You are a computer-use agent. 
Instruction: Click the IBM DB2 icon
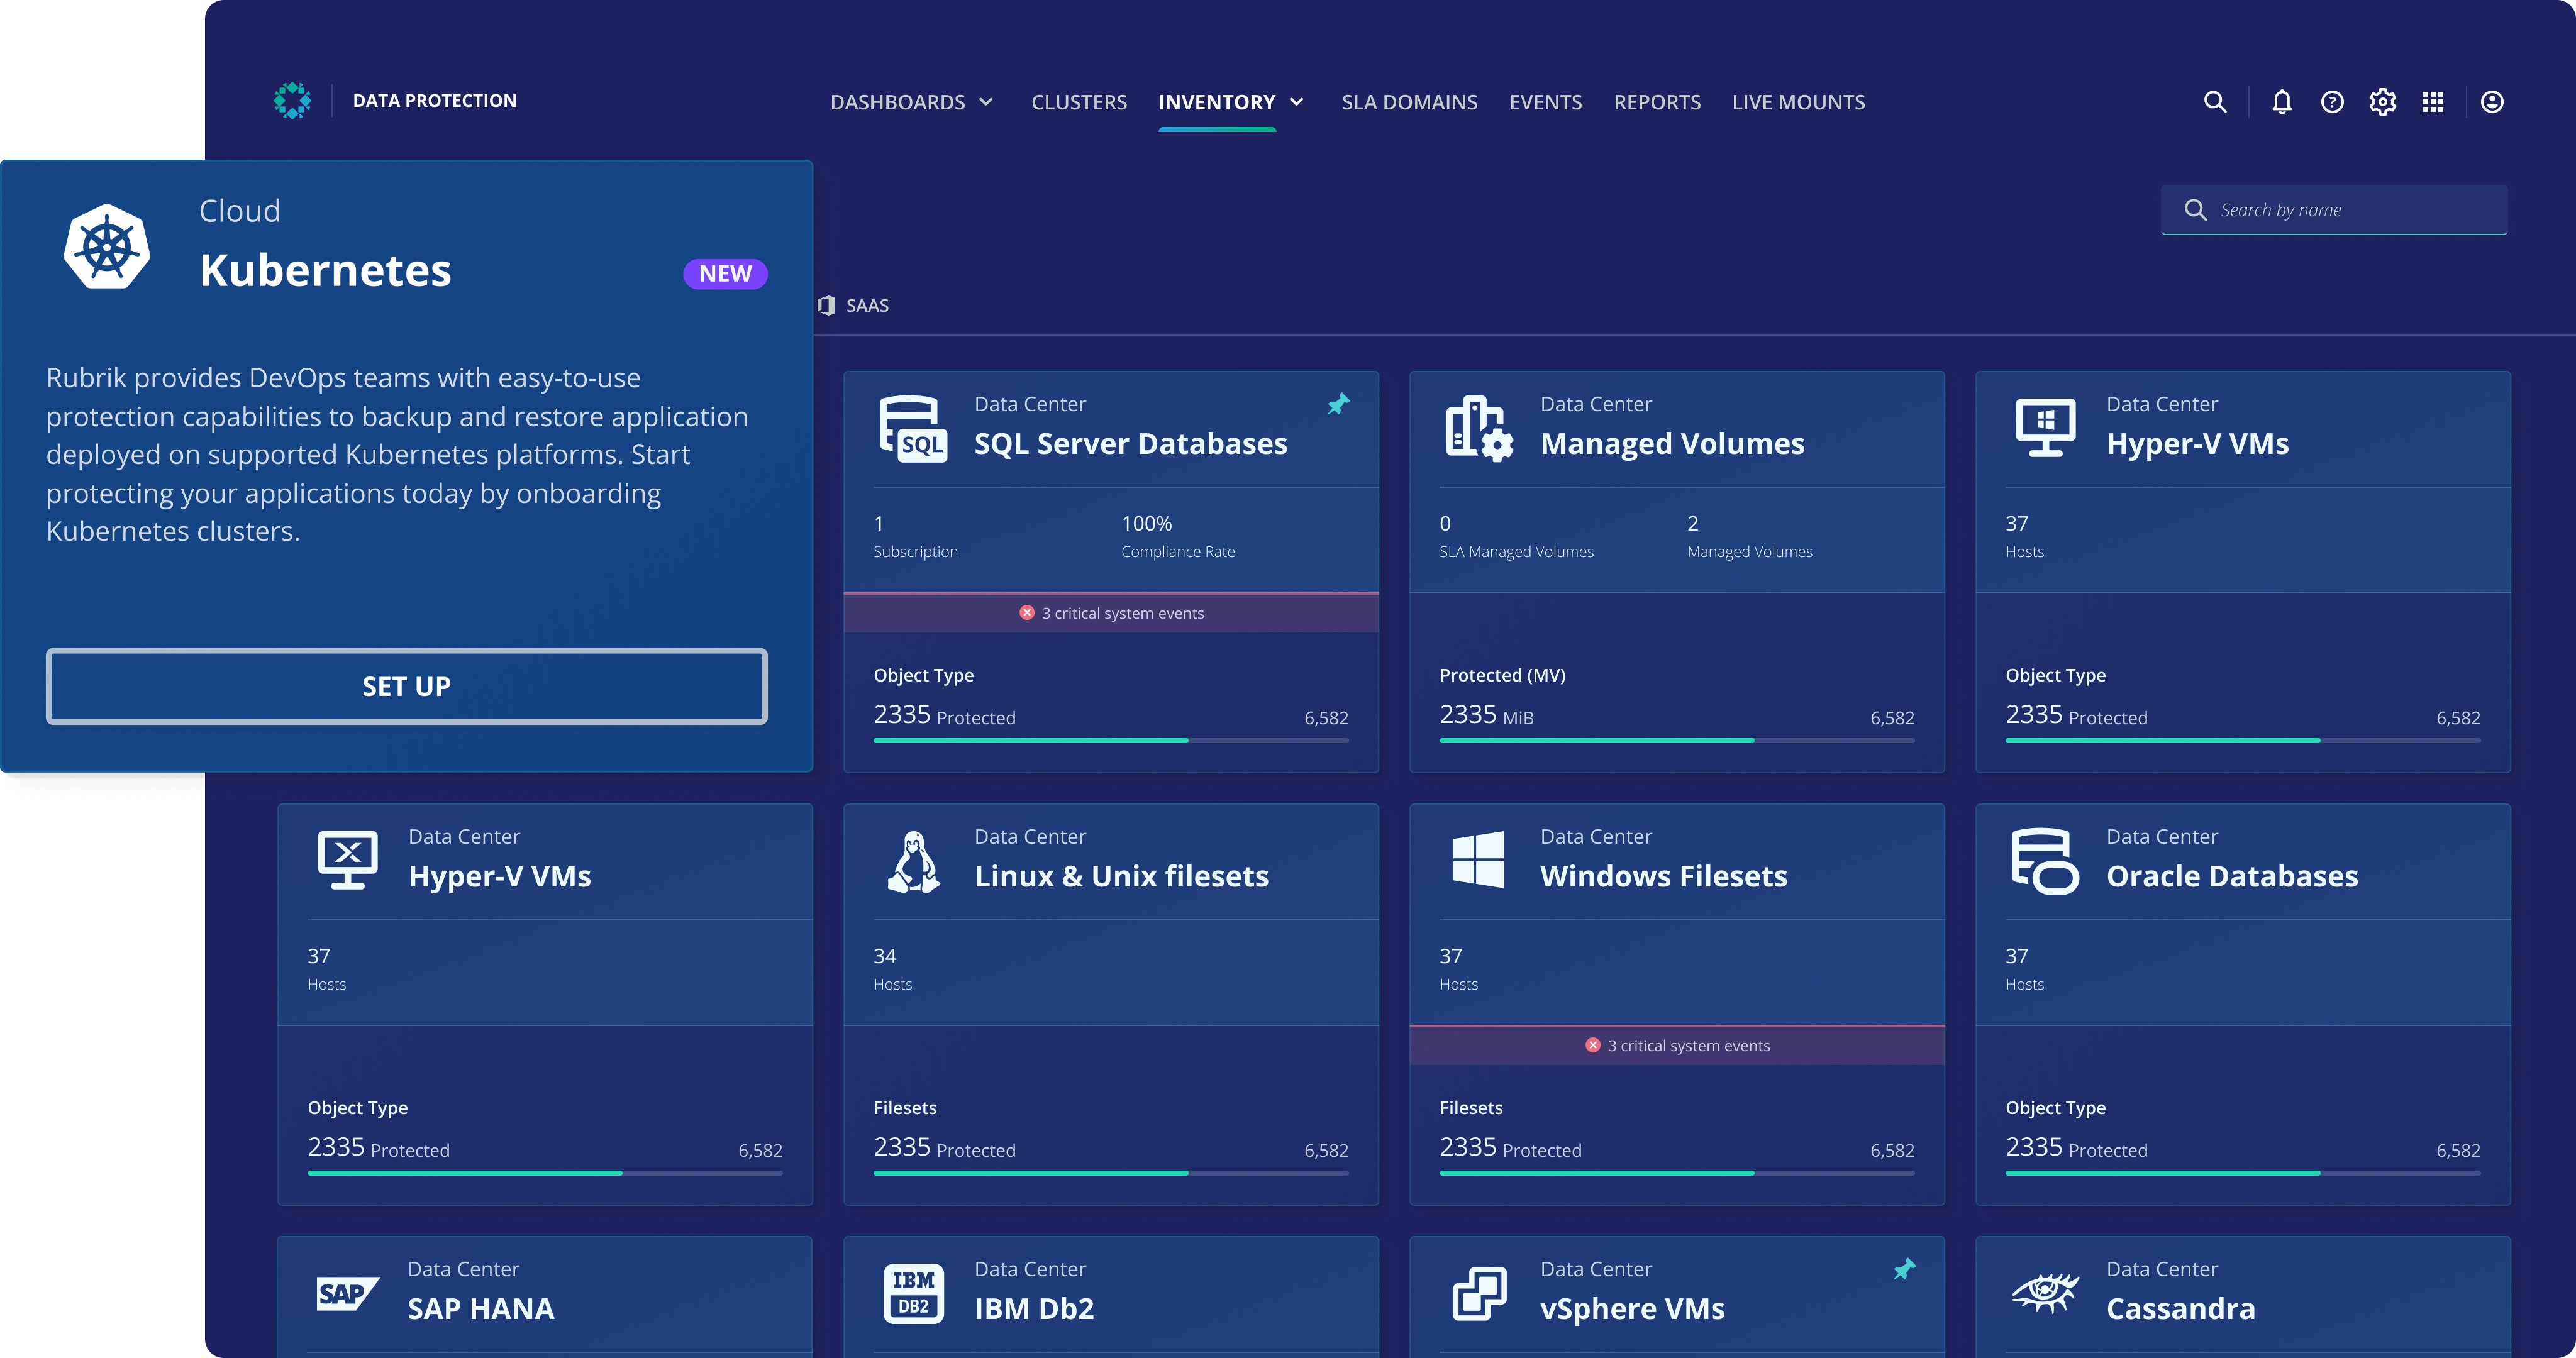[913, 1293]
